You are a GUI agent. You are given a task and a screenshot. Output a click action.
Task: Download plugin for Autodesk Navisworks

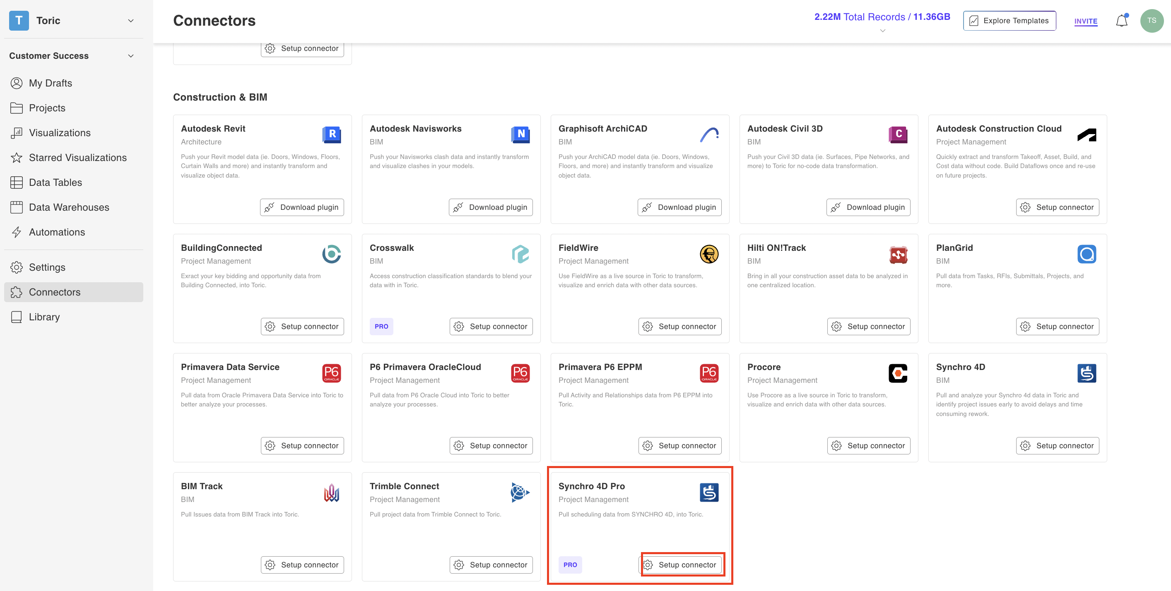tap(491, 207)
